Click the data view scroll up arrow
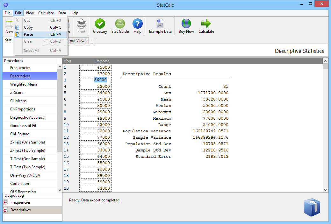Screen dimensions: 331x224 click(325, 61)
